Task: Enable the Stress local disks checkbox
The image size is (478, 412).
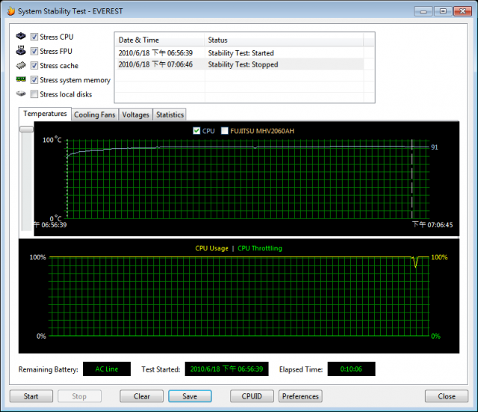Action: pos(34,94)
